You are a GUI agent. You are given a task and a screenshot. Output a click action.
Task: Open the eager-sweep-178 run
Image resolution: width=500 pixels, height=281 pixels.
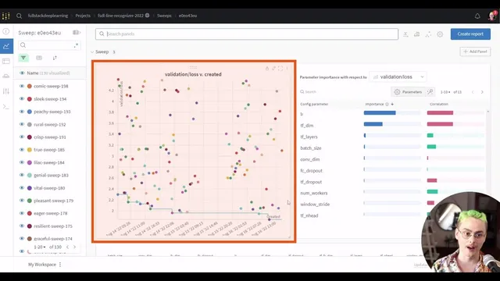(x=50, y=213)
